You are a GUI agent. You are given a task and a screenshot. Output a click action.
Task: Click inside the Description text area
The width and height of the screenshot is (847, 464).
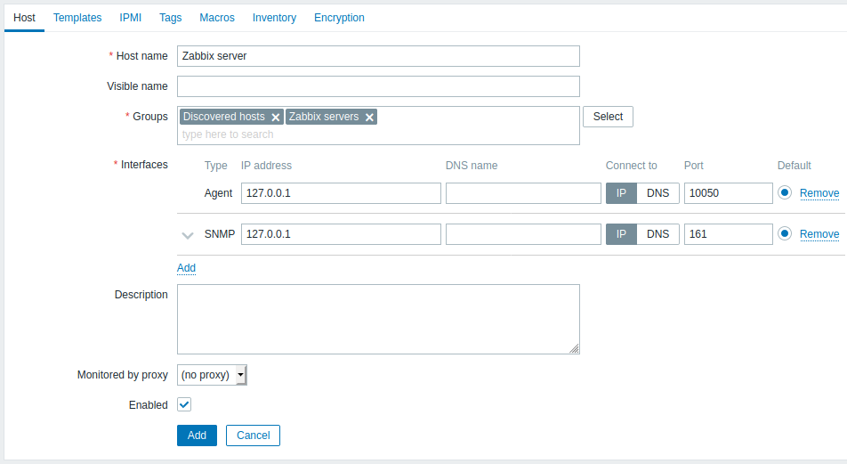point(378,319)
